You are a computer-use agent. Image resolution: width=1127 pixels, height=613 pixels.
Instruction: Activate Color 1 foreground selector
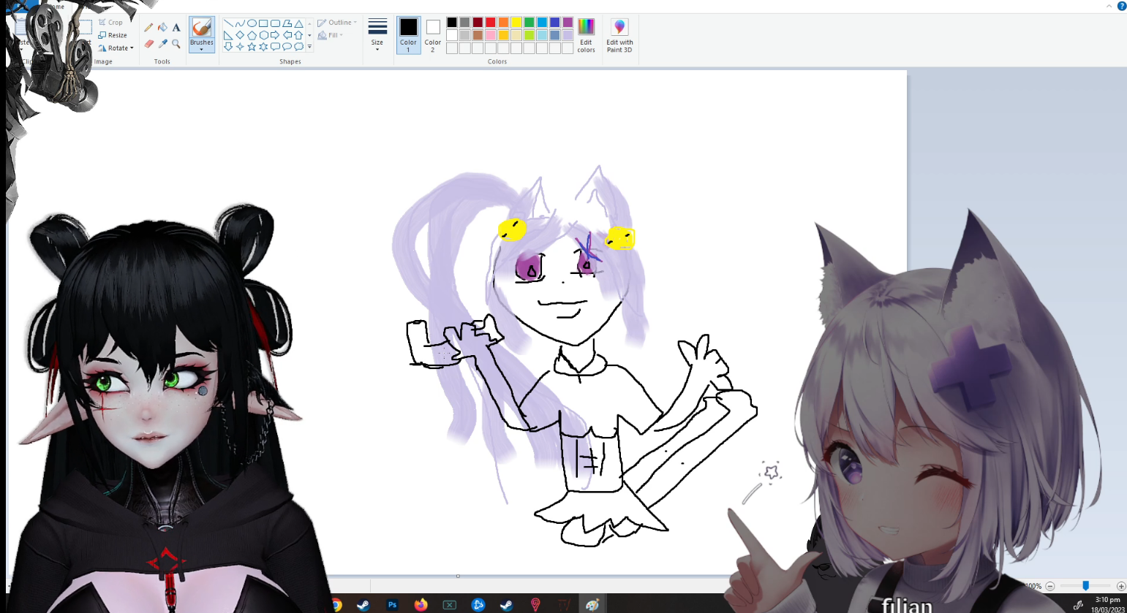pos(408,35)
